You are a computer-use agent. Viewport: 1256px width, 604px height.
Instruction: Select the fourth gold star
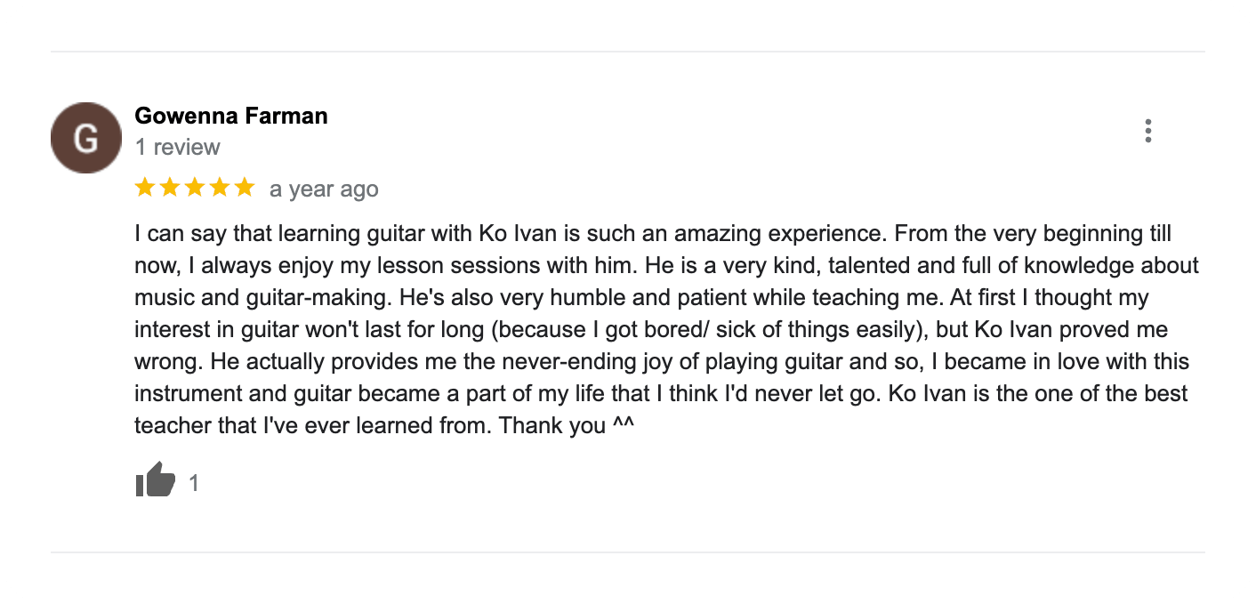tap(220, 188)
